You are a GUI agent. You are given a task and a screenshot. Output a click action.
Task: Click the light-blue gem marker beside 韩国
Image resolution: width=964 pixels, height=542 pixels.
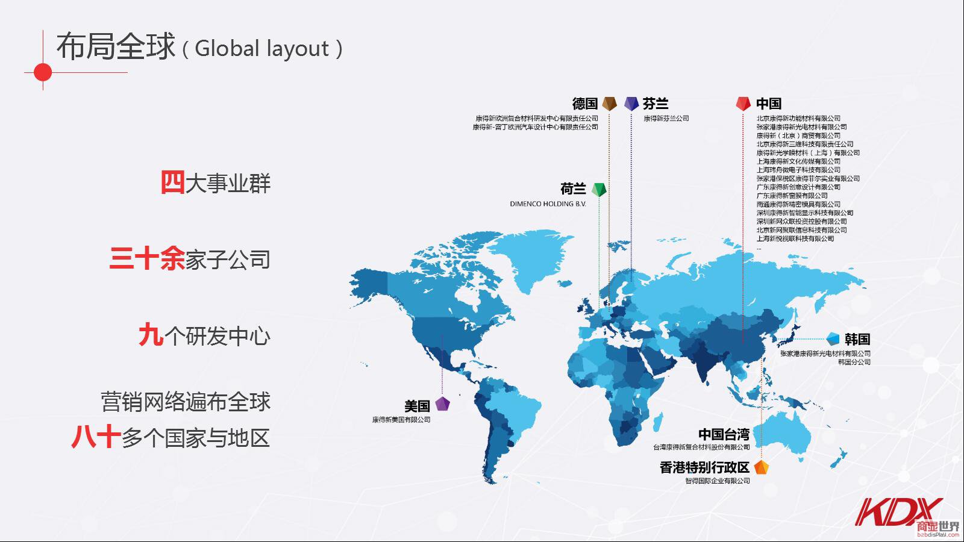point(833,338)
